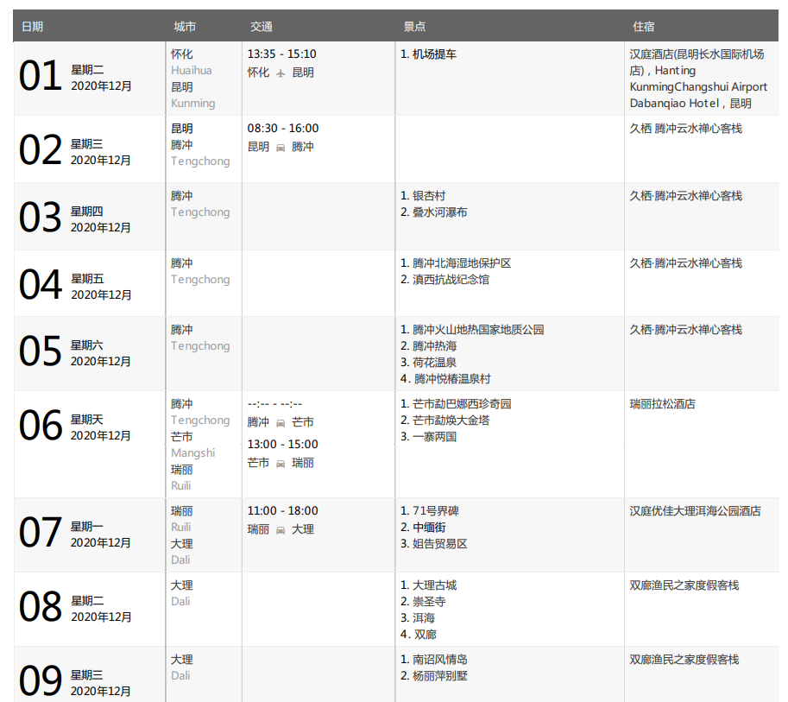Click the 芒市勐焕大金塔 attraction
Image resolution: width=788 pixels, height=702 pixels.
[451, 421]
